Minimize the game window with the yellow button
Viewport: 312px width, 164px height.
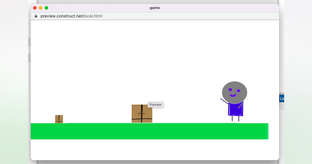[x=41, y=8]
